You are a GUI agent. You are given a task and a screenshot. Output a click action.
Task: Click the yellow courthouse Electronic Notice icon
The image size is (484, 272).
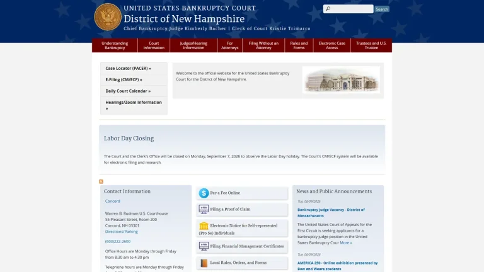(x=204, y=226)
